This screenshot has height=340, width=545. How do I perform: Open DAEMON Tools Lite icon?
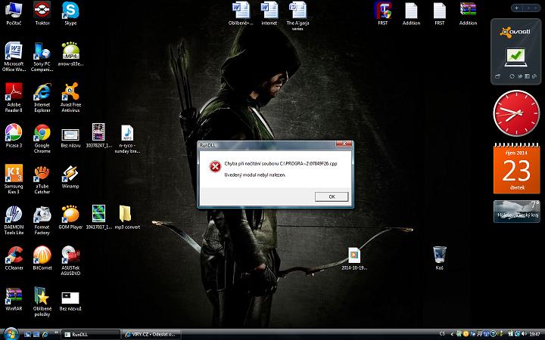[x=14, y=215]
